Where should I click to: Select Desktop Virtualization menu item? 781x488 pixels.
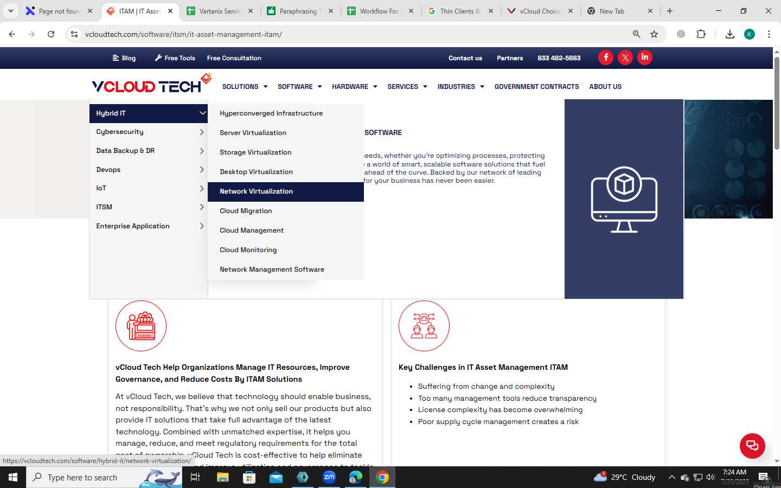(286, 172)
